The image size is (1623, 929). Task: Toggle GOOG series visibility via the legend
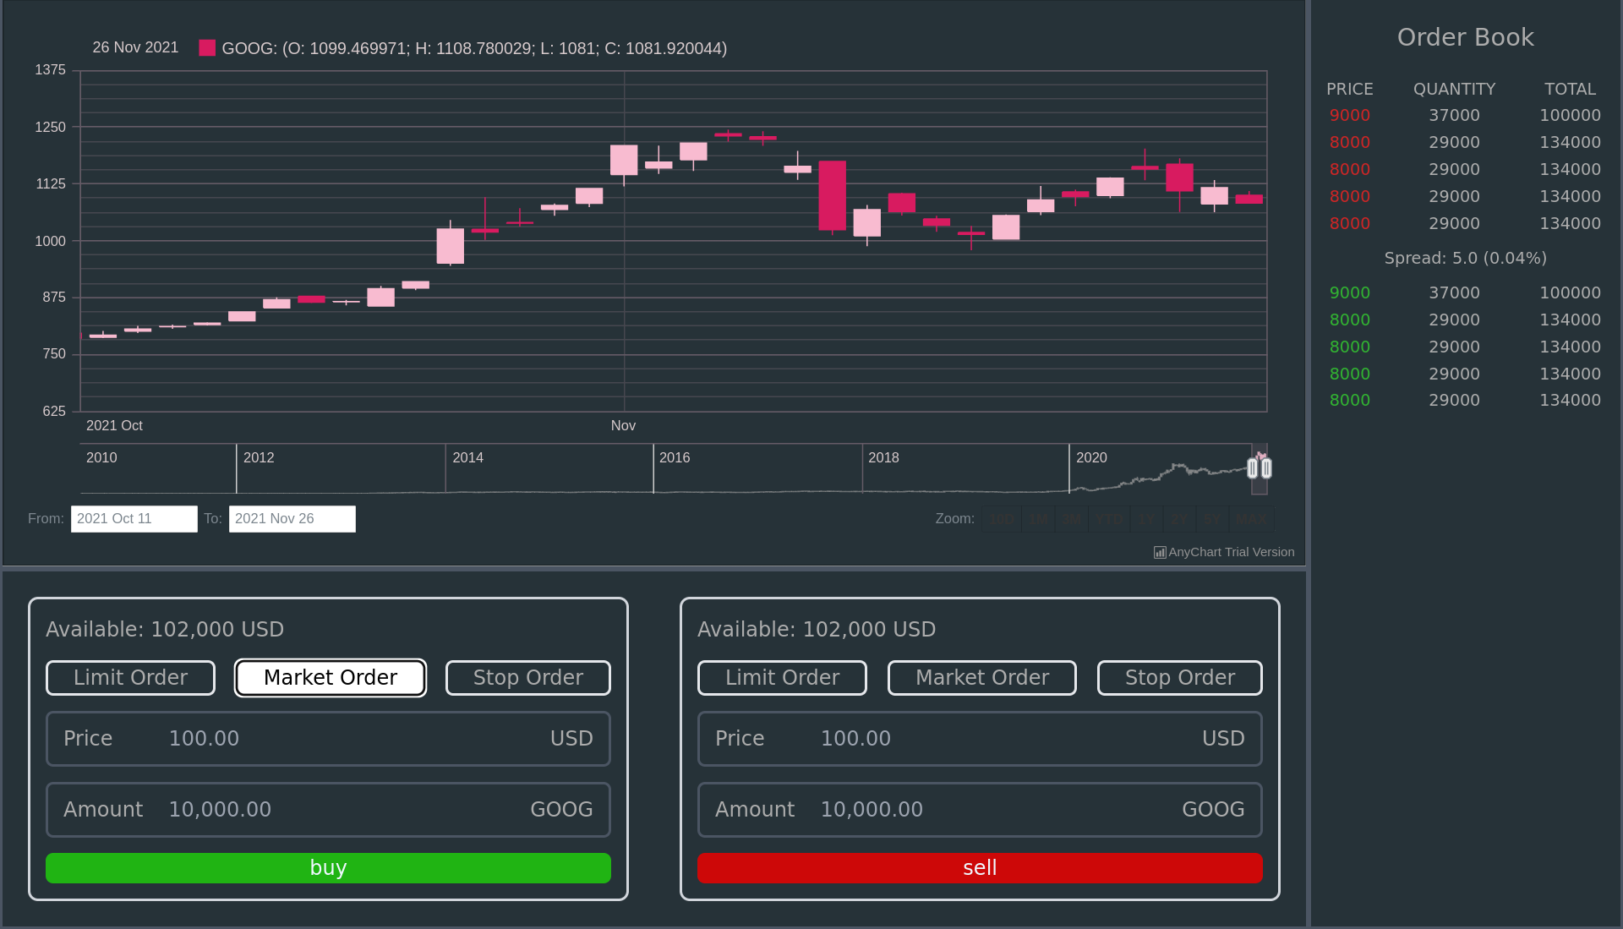(206, 48)
